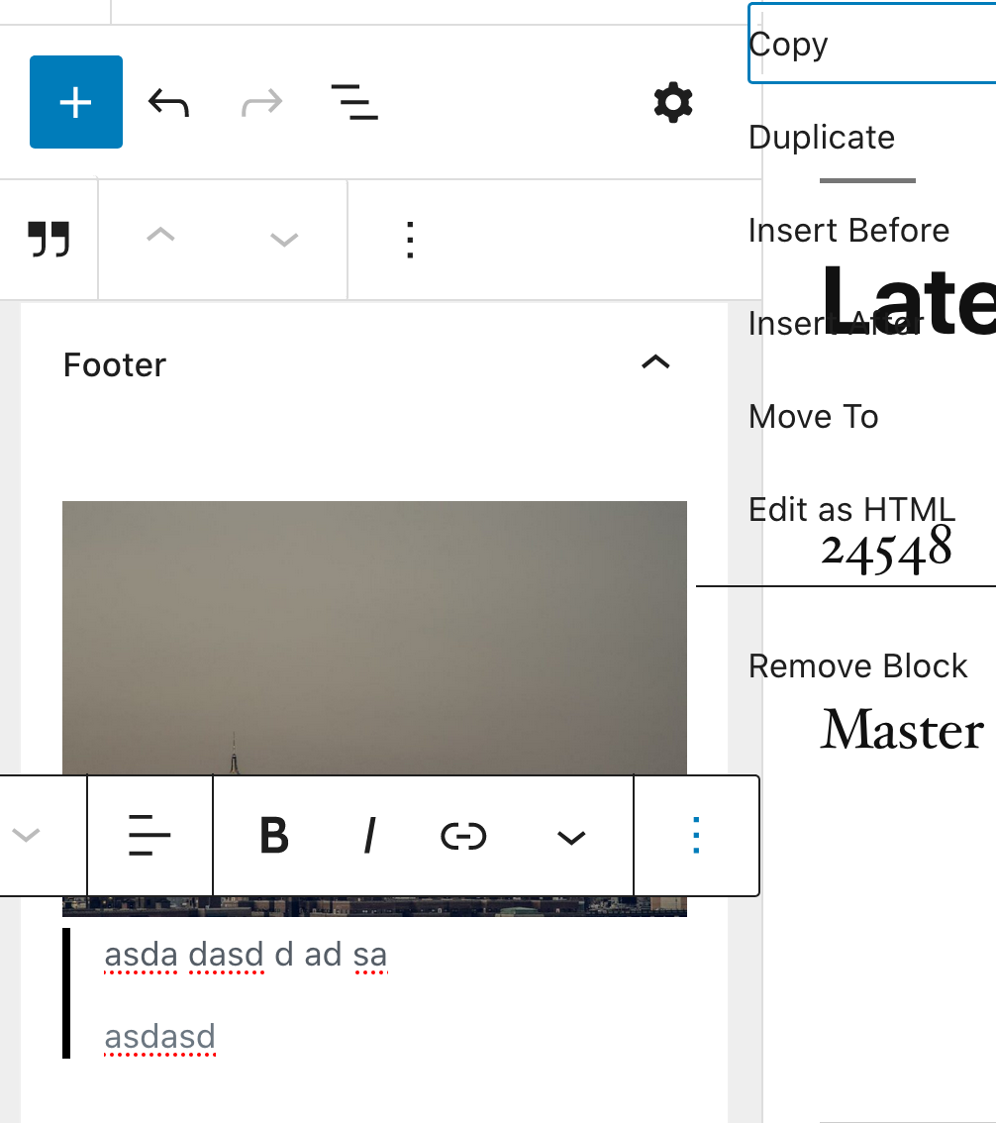996x1123 pixels.
Task: Choose Insert After menu entry
Action: coord(835,323)
